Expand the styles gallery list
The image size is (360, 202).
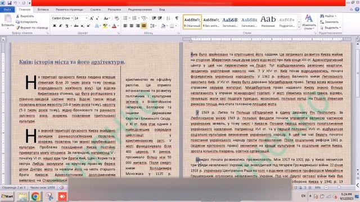pyautogui.click(x=299, y=27)
